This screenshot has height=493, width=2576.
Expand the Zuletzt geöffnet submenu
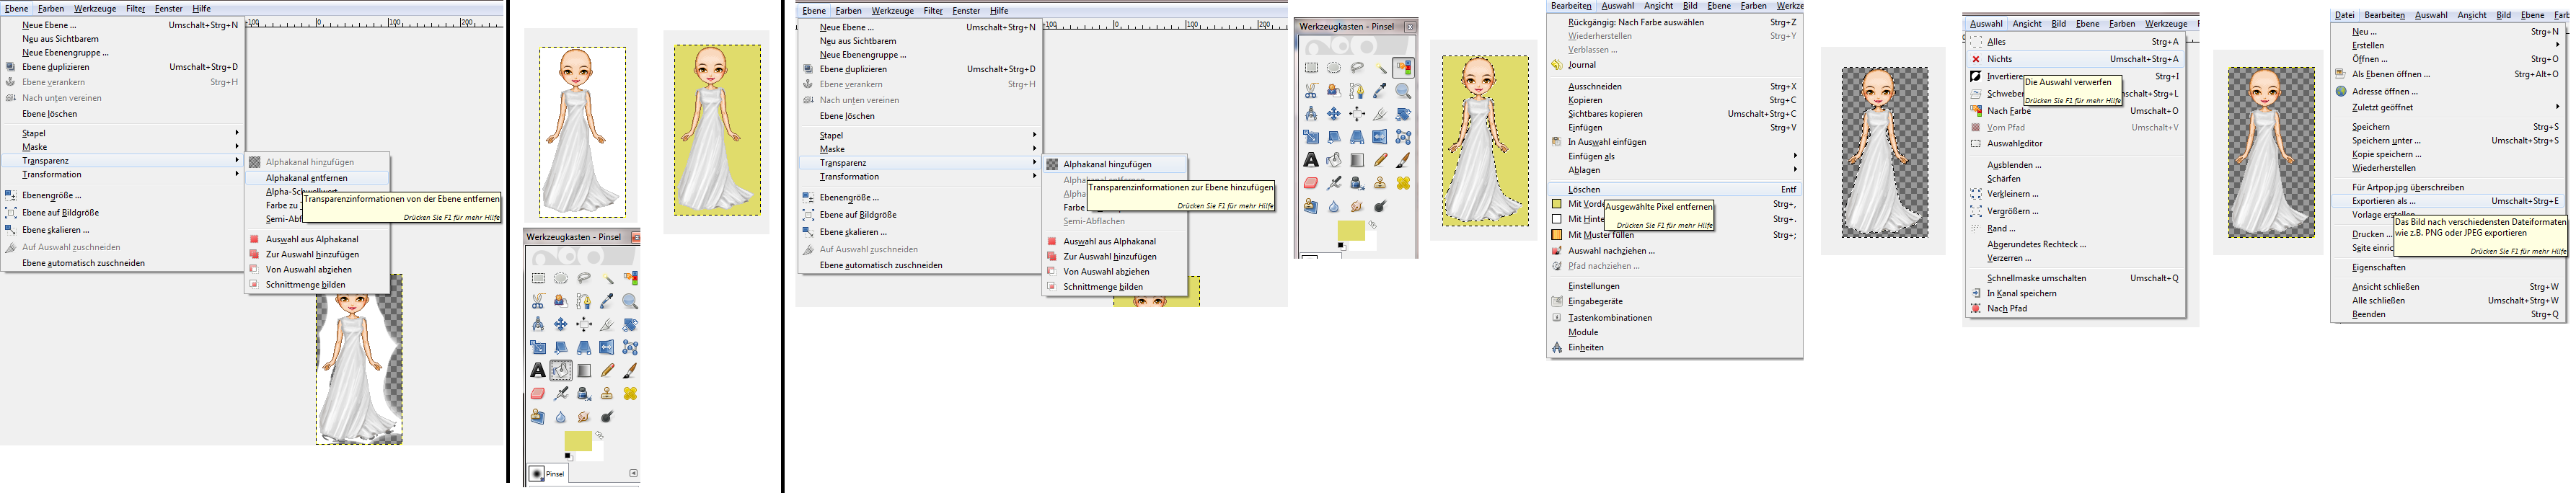2557,107
